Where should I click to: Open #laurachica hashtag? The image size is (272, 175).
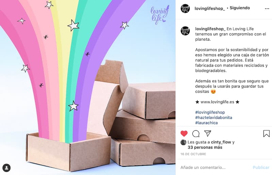pyautogui.click(x=206, y=123)
